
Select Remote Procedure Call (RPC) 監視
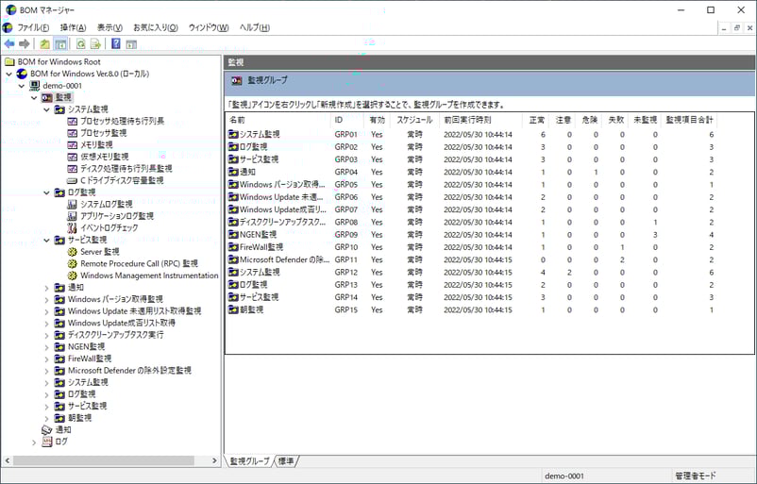(139, 263)
